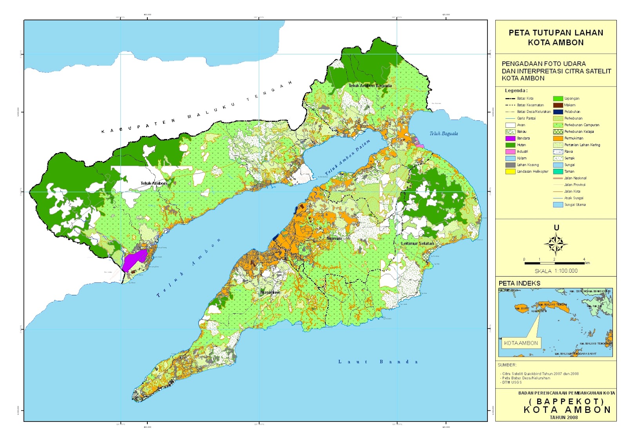Click the 'Legenda :' heading
Viewport: 627px width, 443px height.
[516, 90]
